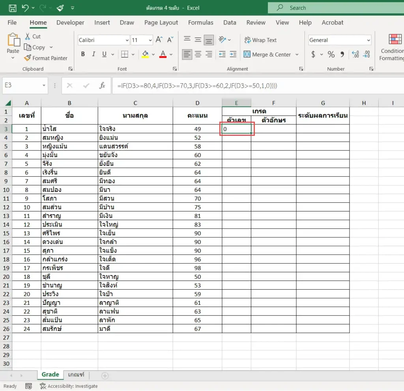Click Increase Decimal icon
This screenshot has height=391, width=404.
point(355,54)
